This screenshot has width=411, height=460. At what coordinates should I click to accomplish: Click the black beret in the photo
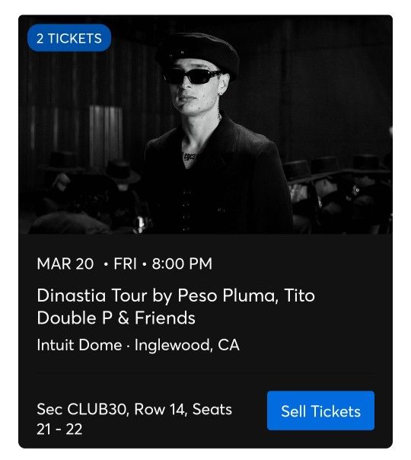198,55
